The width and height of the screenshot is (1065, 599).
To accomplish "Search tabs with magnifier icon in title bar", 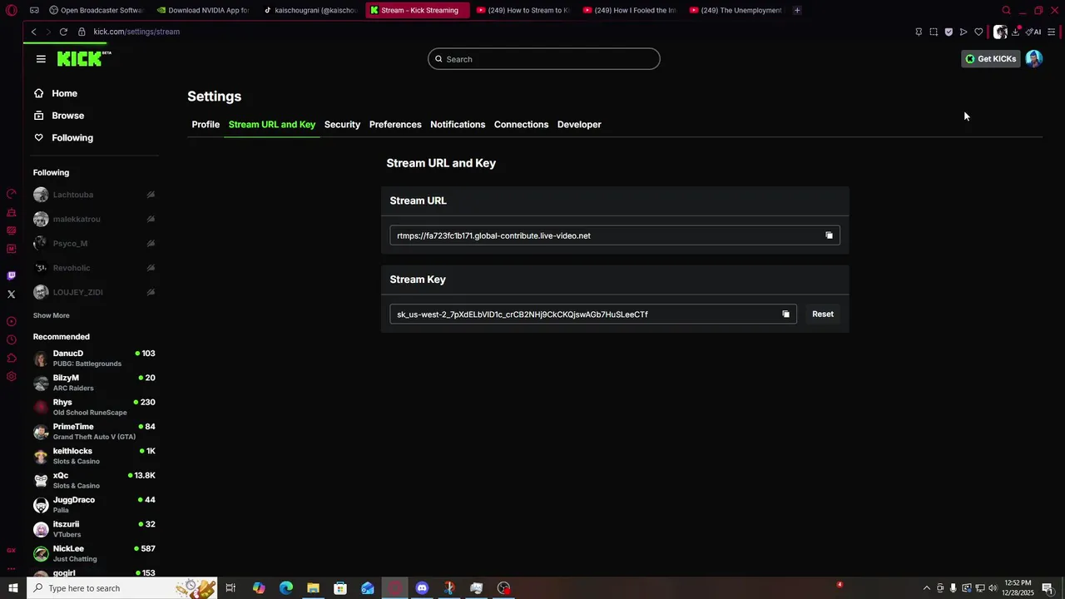I will click(1006, 11).
